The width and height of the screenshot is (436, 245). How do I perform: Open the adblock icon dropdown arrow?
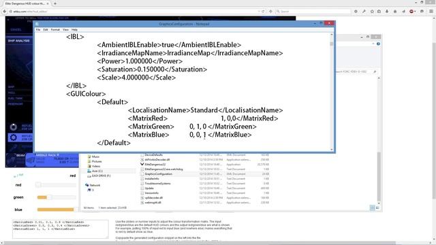(x=415, y=12)
